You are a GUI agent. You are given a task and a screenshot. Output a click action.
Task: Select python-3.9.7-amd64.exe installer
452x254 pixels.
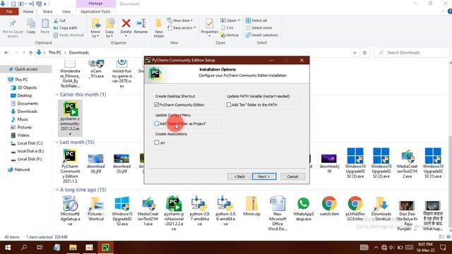click(200, 211)
